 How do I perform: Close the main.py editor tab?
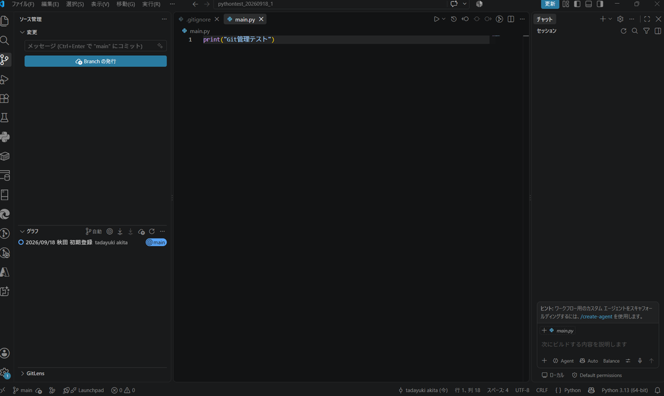tap(261, 19)
